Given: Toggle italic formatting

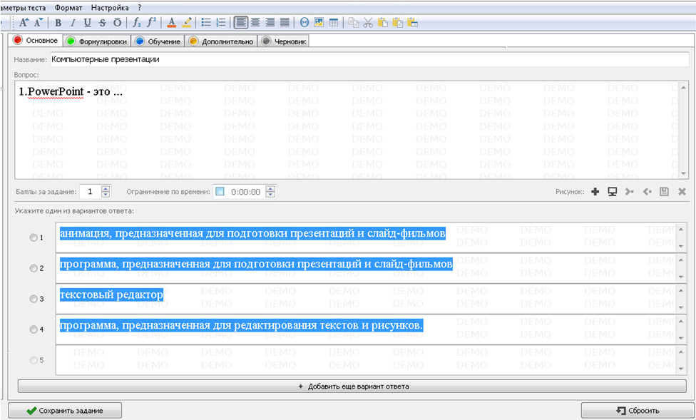Looking at the screenshot, I should tap(73, 23).
